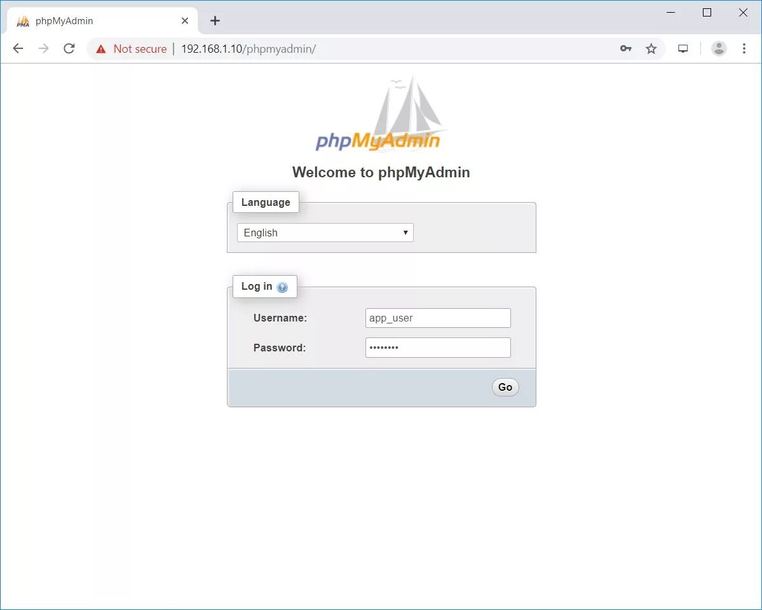
Task: Open the Chrome profile avatar
Action: pyautogui.click(x=719, y=48)
